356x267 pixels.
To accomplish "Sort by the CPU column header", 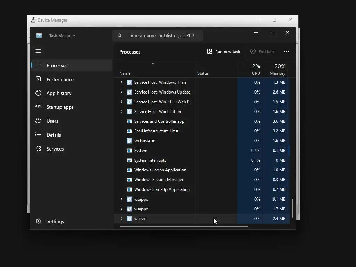I will point(250,69).
